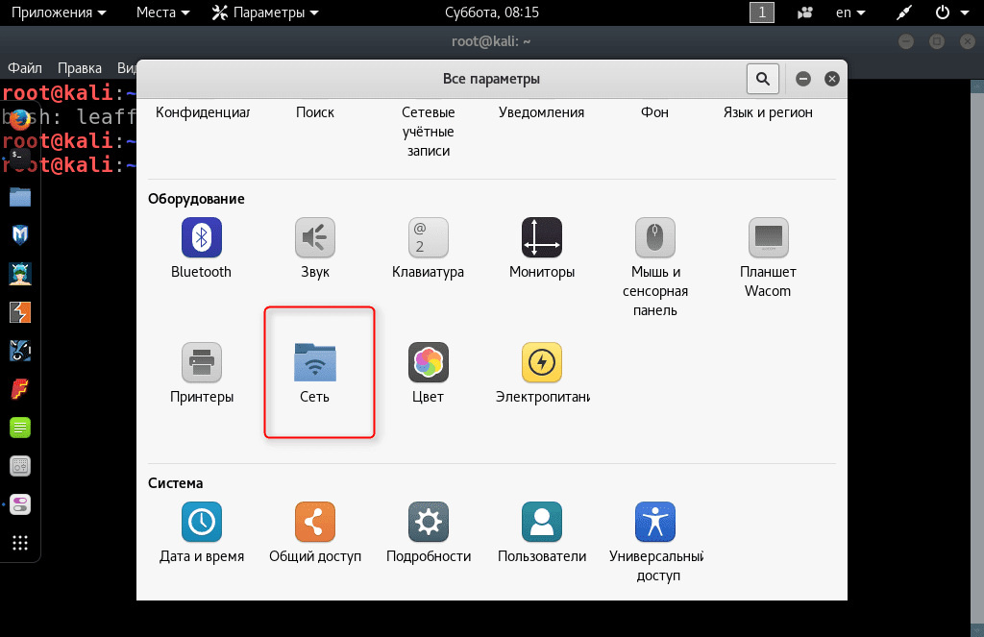The height and width of the screenshot is (637, 984).
Task: Open Уведомления notification settings
Action: (x=542, y=112)
